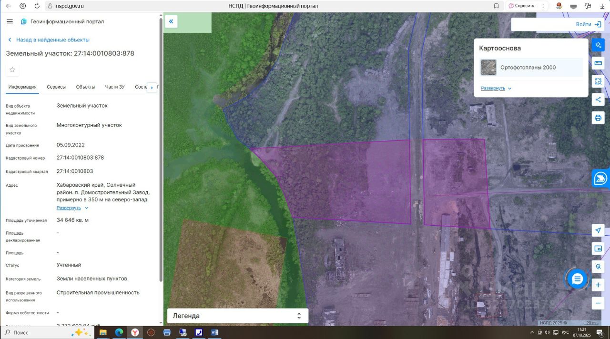
Task: Click the date value 05.09.2022
Action: click(x=71, y=145)
